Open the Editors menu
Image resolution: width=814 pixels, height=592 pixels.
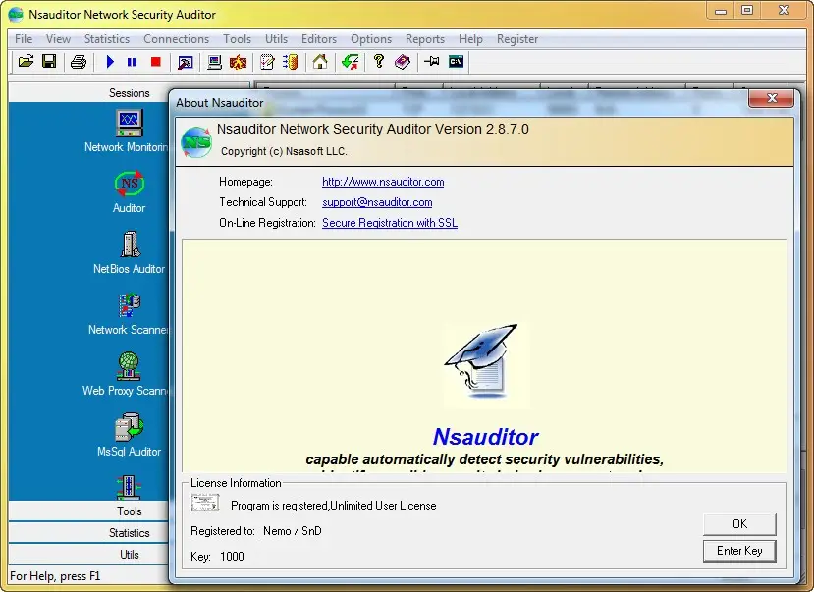pos(319,39)
